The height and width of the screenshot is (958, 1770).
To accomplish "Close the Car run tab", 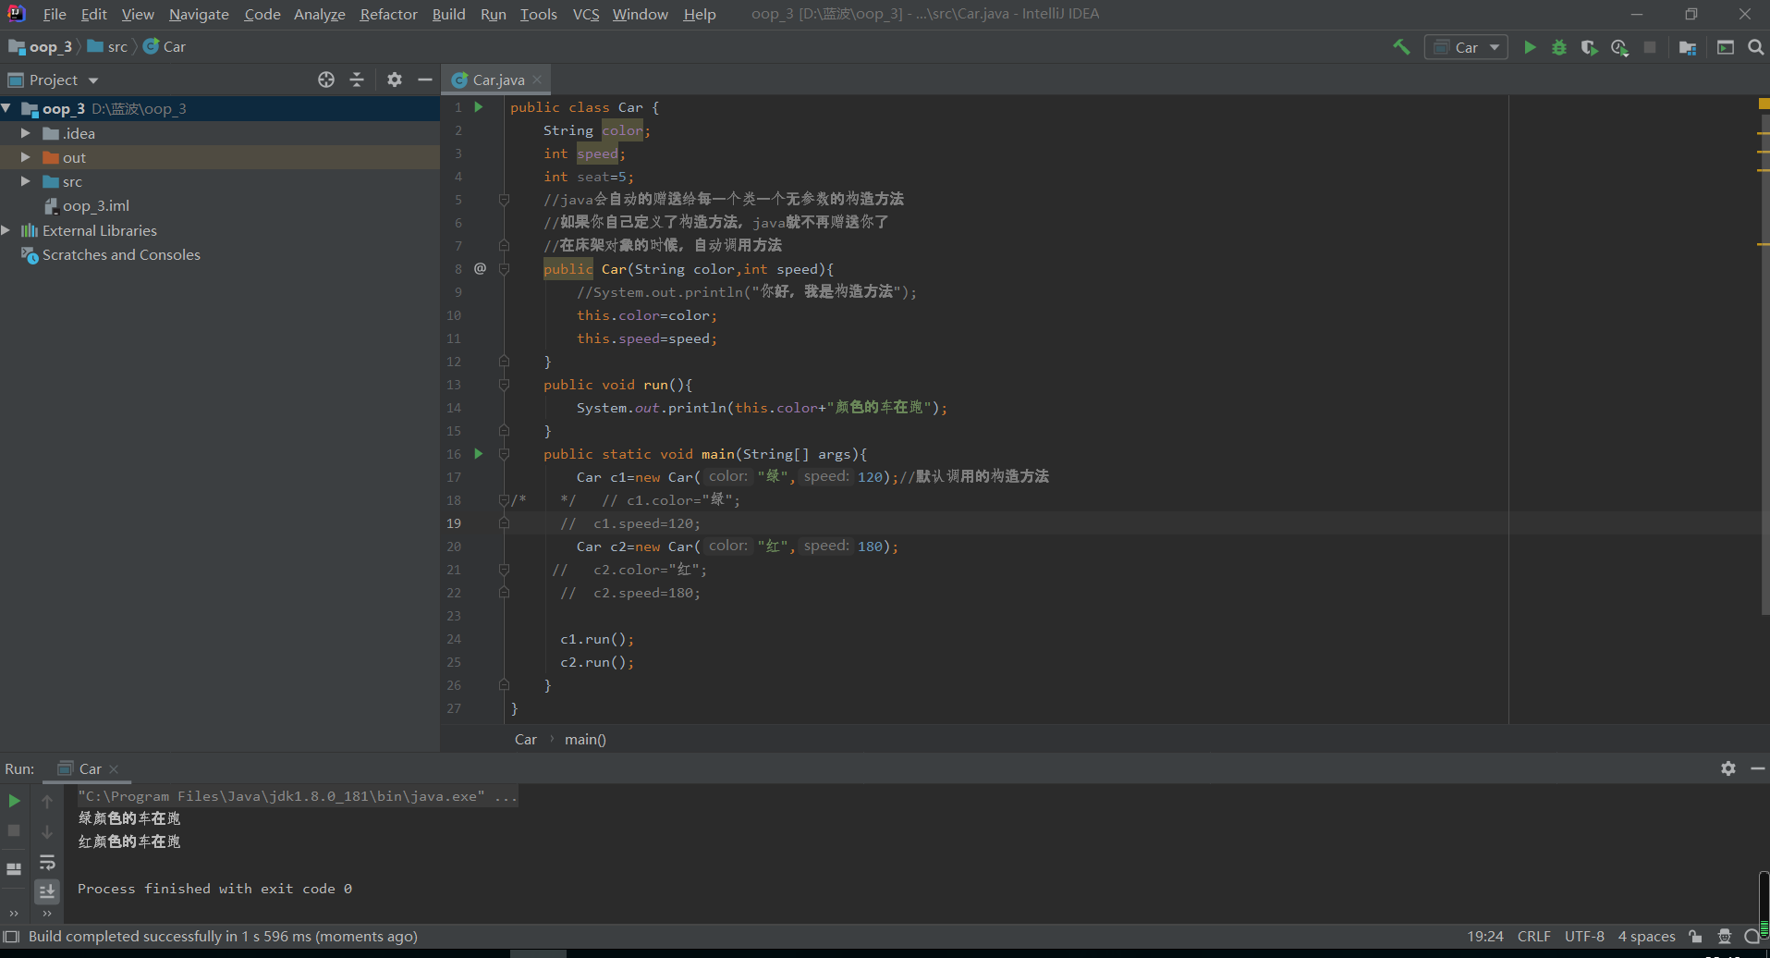I will pyautogui.click(x=114, y=768).
